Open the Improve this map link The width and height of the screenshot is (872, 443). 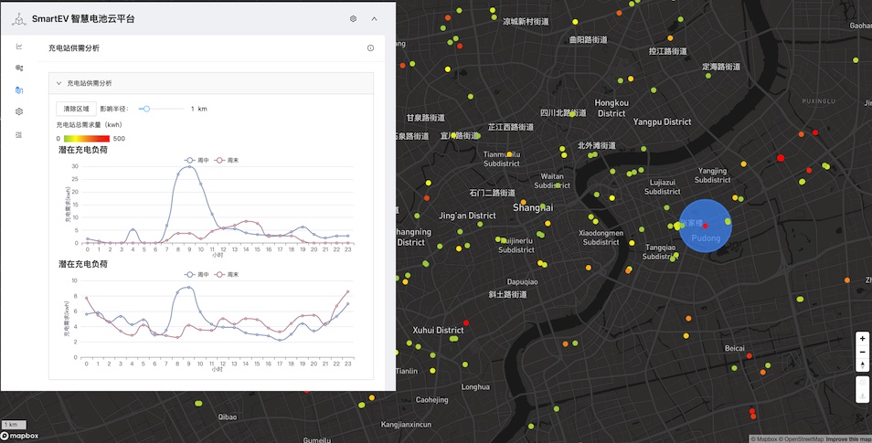pos(848,439)
